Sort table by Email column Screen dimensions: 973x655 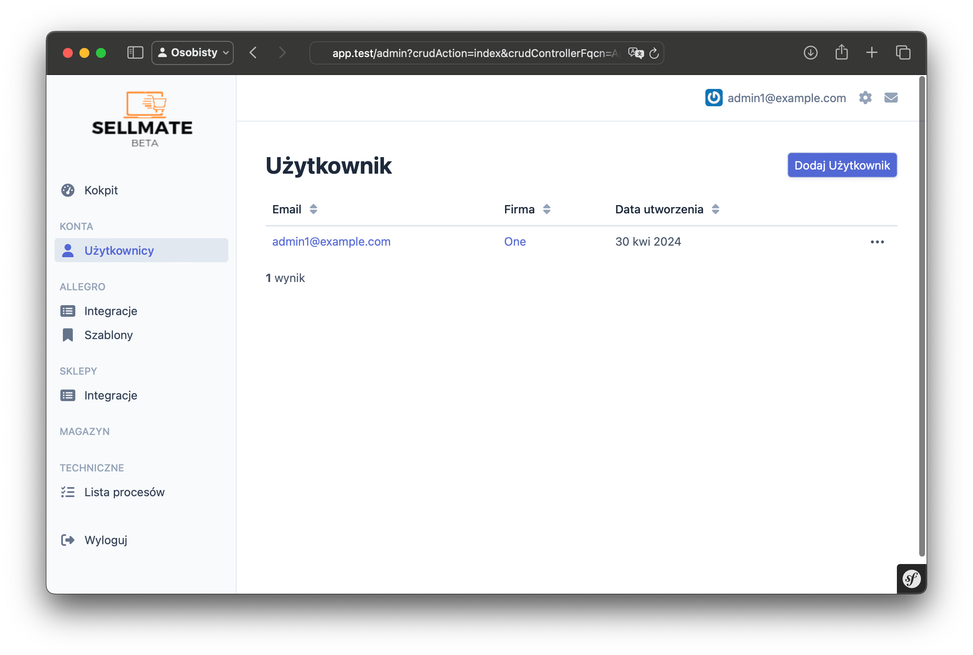[295, 209]
